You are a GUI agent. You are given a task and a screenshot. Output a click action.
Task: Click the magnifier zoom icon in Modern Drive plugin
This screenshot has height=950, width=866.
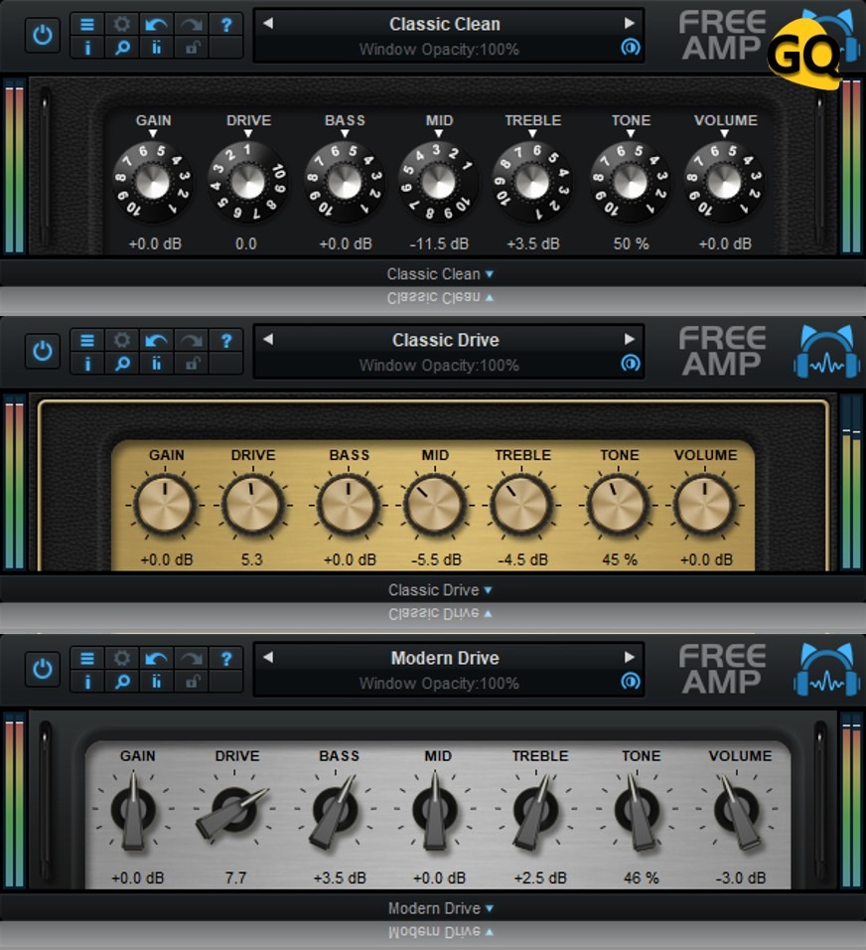click(x=122, y=682)
